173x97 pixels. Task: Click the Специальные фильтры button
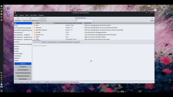[x=23, y=73]
